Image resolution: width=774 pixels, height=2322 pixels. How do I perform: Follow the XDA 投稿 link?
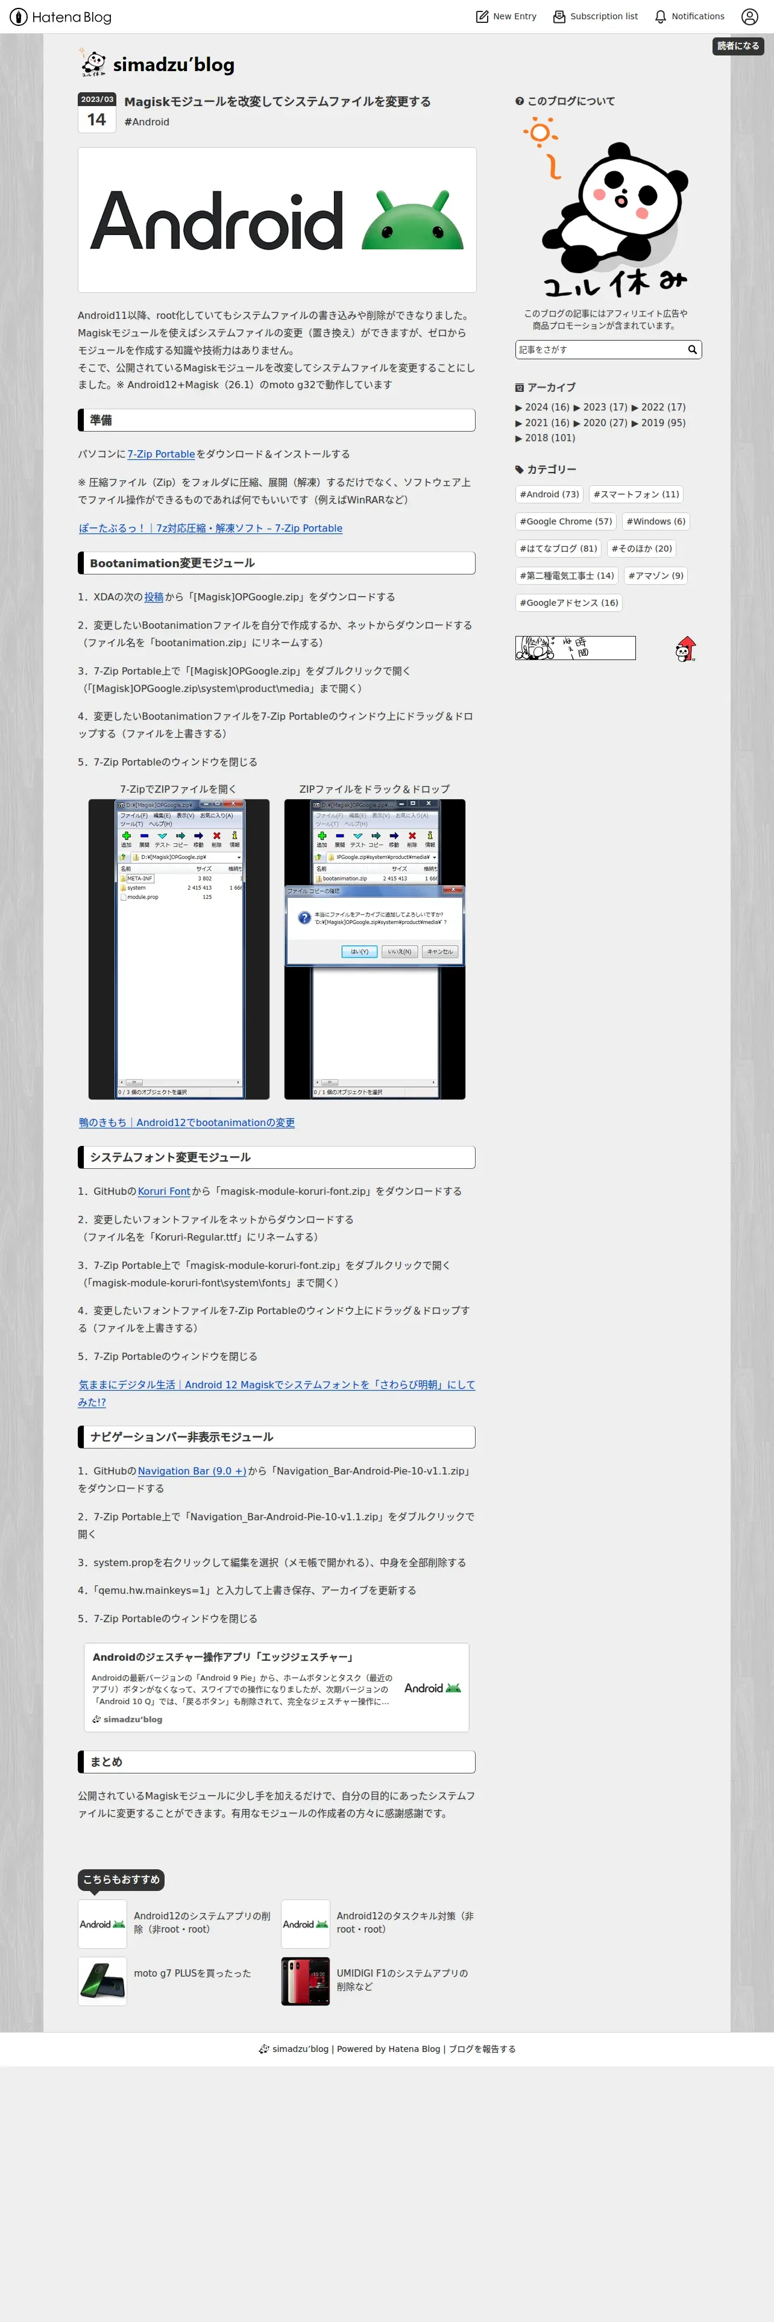pyautogui.click(x=154, y=597)
